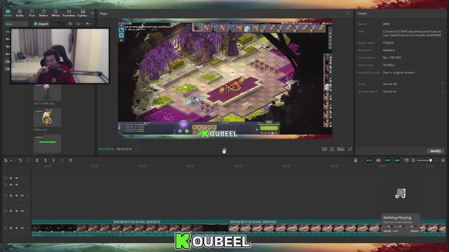
Task: Lock the main mkv clip track
Action: (11, 228)
